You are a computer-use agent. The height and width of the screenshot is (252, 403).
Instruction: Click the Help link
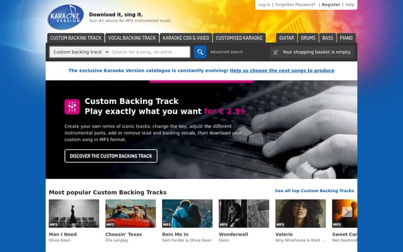(x=349, y=4)
